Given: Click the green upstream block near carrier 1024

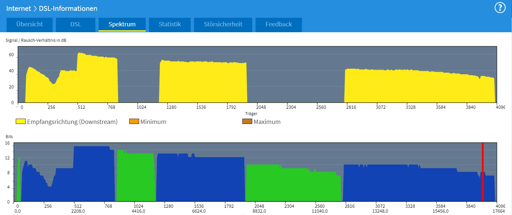Looking at the screenshot, I should (135, 176).
